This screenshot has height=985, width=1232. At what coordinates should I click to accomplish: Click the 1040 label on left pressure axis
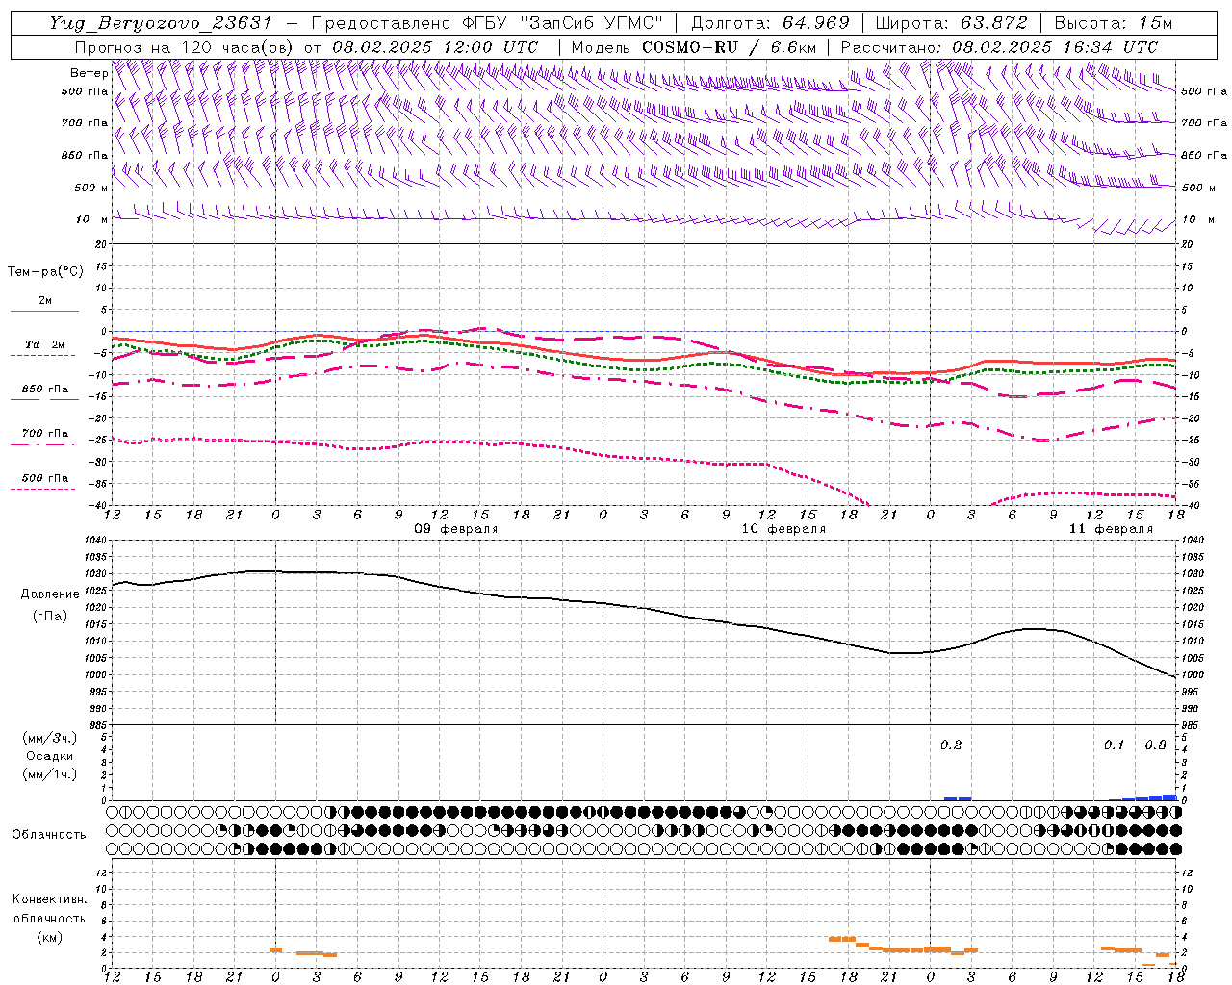coord(97,540)
